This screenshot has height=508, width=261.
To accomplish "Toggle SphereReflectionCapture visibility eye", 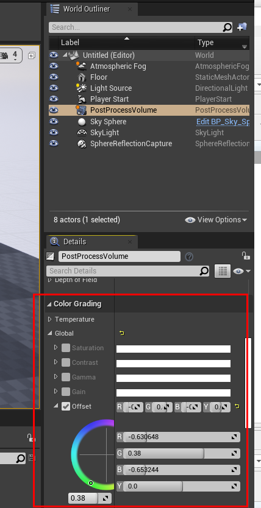I will (54, 144).
